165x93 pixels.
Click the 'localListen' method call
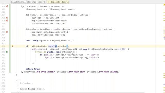coord(47,6)
